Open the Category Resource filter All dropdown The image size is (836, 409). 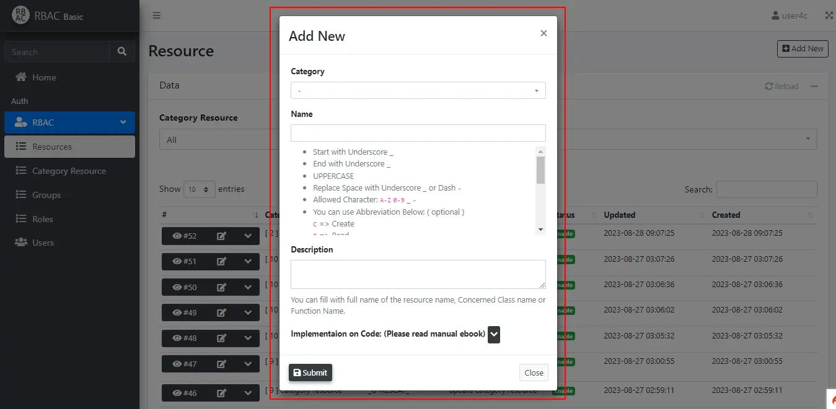(488, 140)
